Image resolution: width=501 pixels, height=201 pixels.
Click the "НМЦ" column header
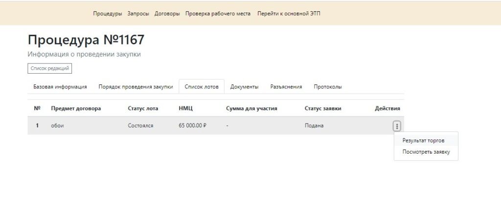click(186, 108)
